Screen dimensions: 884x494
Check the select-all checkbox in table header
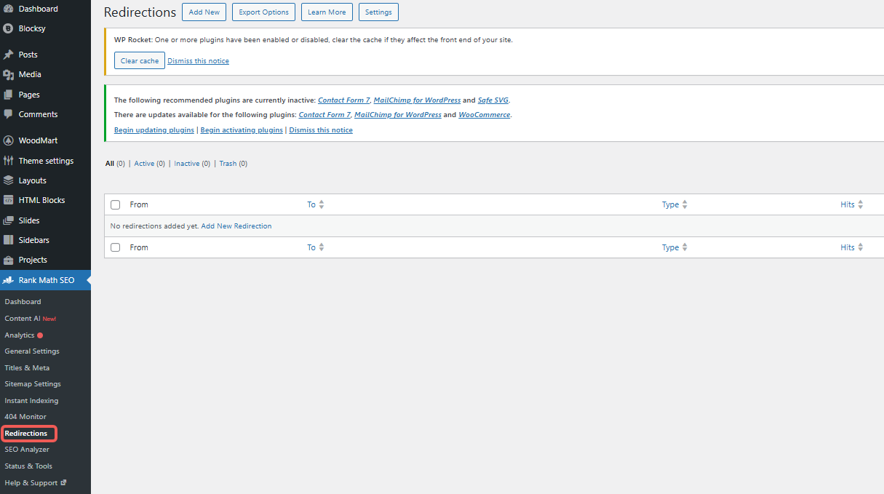(x=116, y=205)
